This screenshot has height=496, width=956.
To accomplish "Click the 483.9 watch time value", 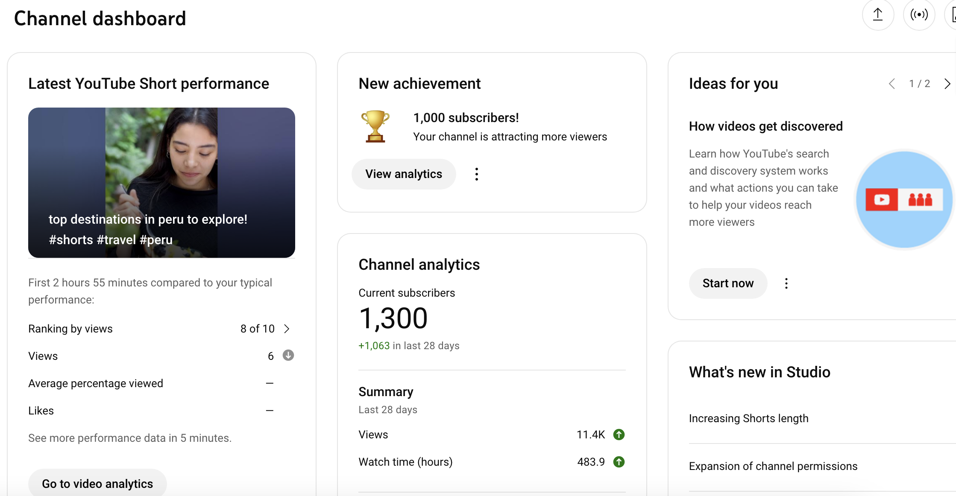I will [x=591, y=462].
